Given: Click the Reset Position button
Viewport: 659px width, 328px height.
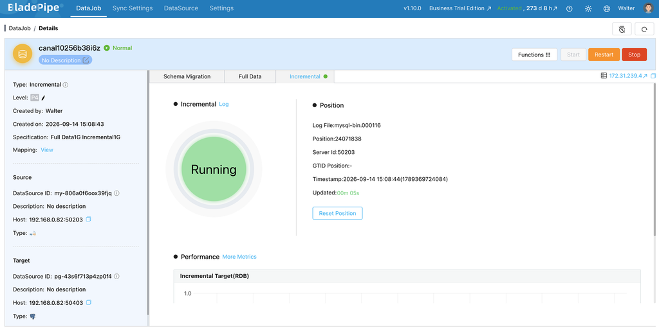Looking at the screenshot, I should 337,213.
